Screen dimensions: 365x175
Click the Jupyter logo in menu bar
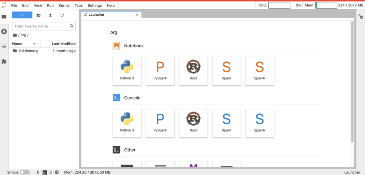click(x=4, y=5)
